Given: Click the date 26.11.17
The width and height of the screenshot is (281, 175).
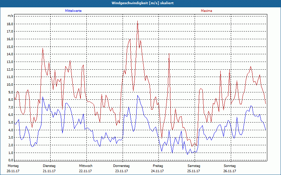Looking at the screenshot, I should (230, 171).
